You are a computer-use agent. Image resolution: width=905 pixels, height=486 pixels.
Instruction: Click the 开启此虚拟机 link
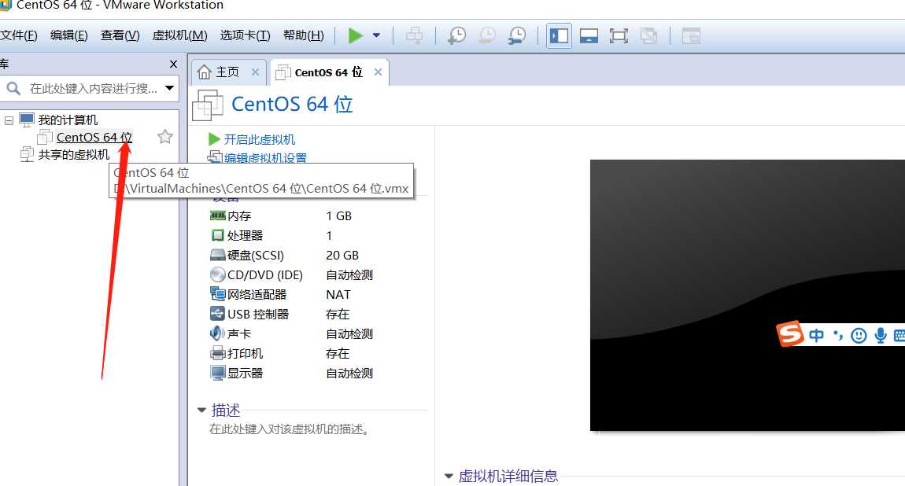tap(259, 139)
